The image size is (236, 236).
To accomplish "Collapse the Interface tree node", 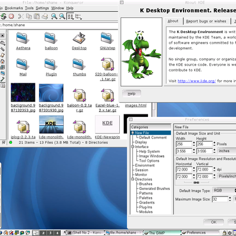I will tap(133, 147).
